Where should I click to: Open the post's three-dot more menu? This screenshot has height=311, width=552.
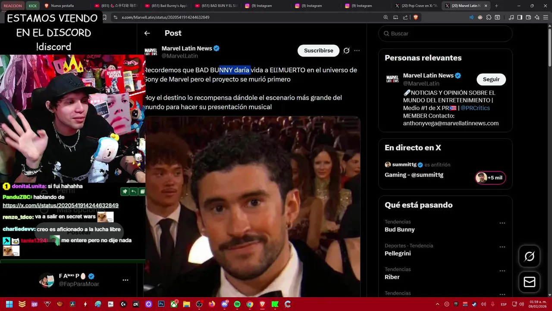coord(357,51)
